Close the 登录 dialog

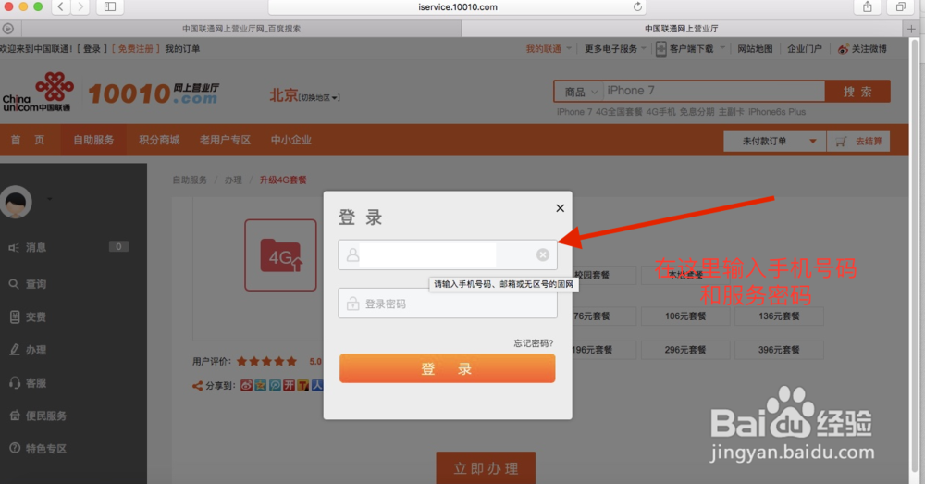click(x=560, y=208)
